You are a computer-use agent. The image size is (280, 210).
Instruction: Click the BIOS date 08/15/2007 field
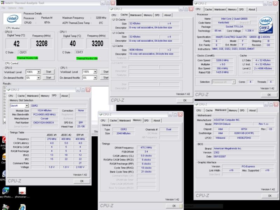[x=244, y=156]
